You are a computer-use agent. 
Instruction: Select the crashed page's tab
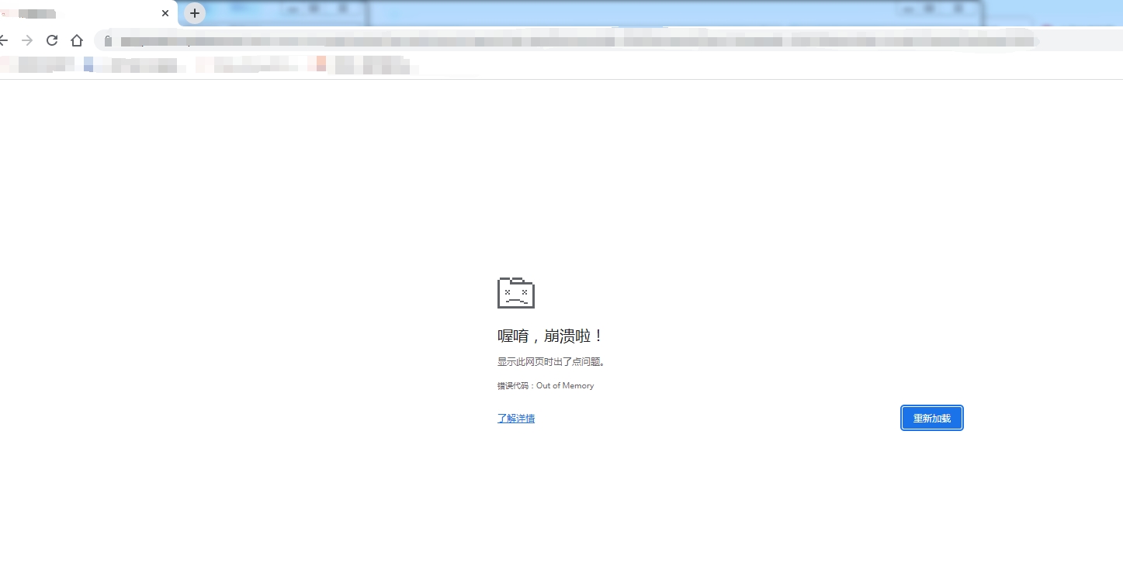[x=78, y=13]
